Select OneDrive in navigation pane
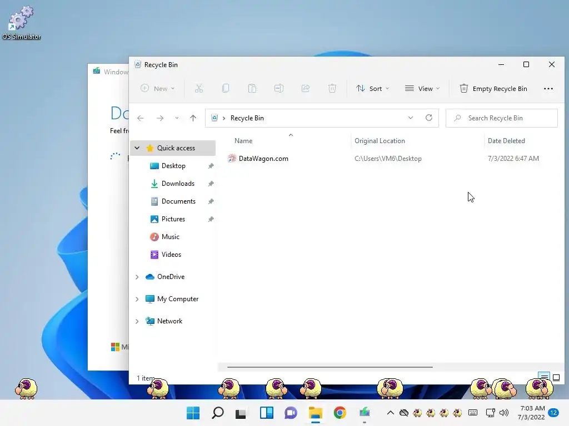The width and height of the screenshot is (569, 426). (x=171, y=276)
